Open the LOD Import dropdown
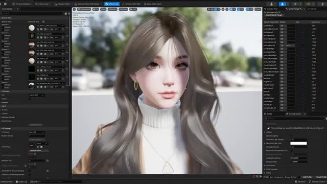 [x=36, y=132]
